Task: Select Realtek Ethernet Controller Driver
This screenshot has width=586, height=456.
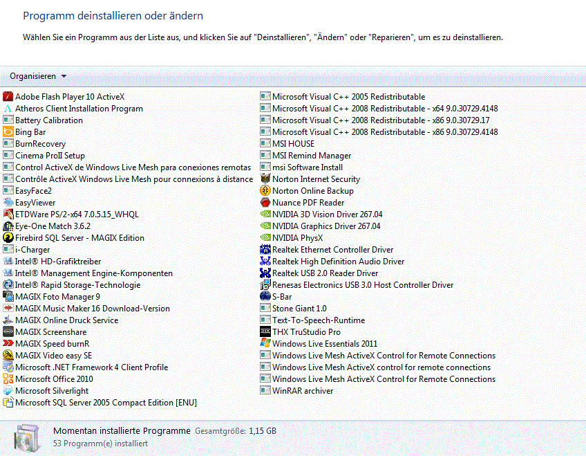Action: tap(326, 250)
